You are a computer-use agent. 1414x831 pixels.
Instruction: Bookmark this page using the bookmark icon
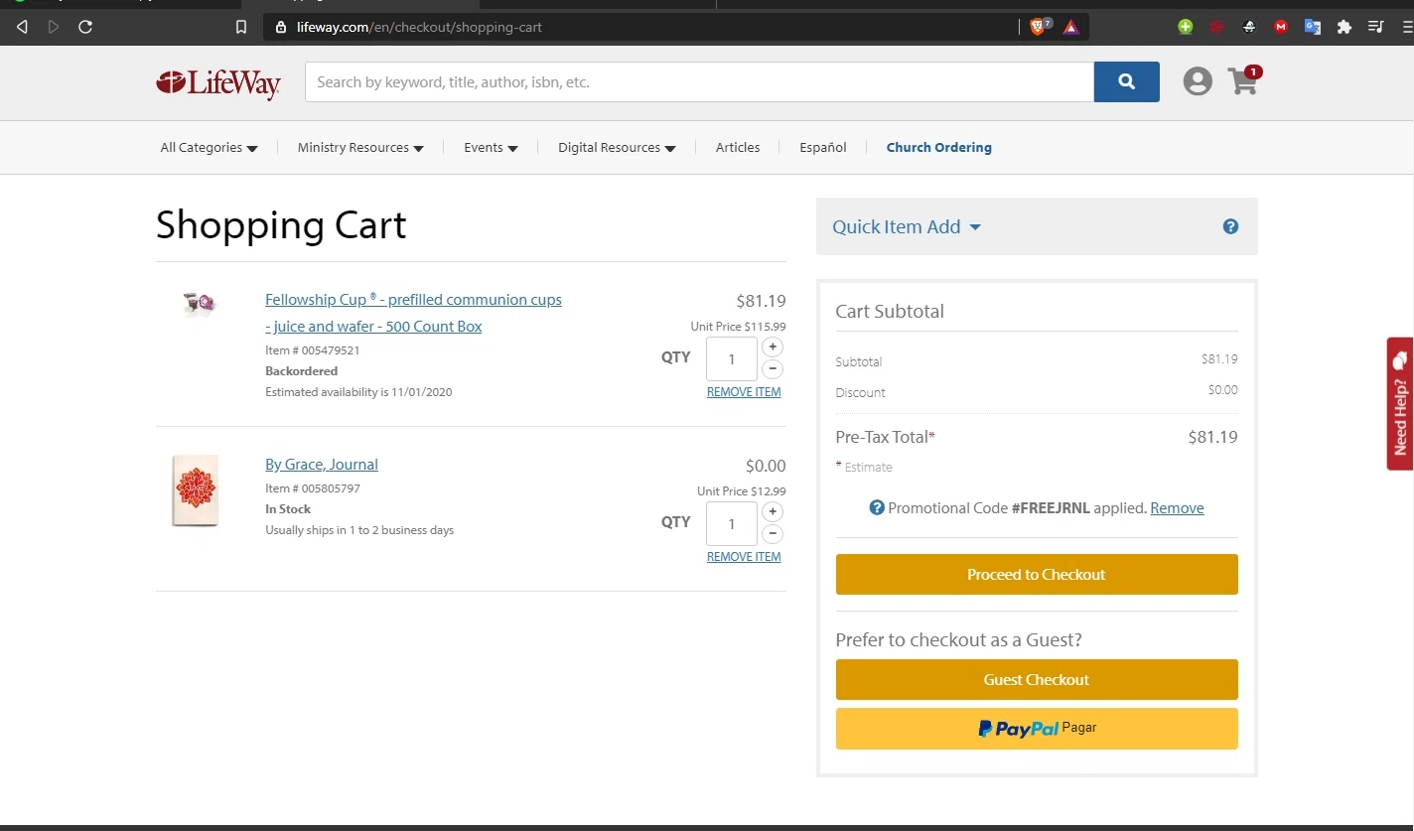click(240, 27)
